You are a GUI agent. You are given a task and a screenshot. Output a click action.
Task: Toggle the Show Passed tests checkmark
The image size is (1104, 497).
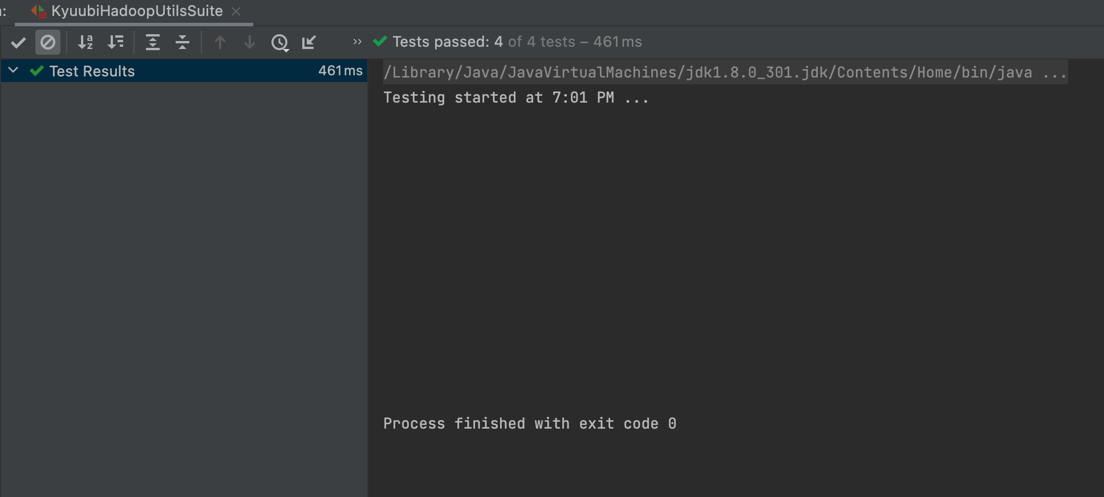(x=18, y=42)
